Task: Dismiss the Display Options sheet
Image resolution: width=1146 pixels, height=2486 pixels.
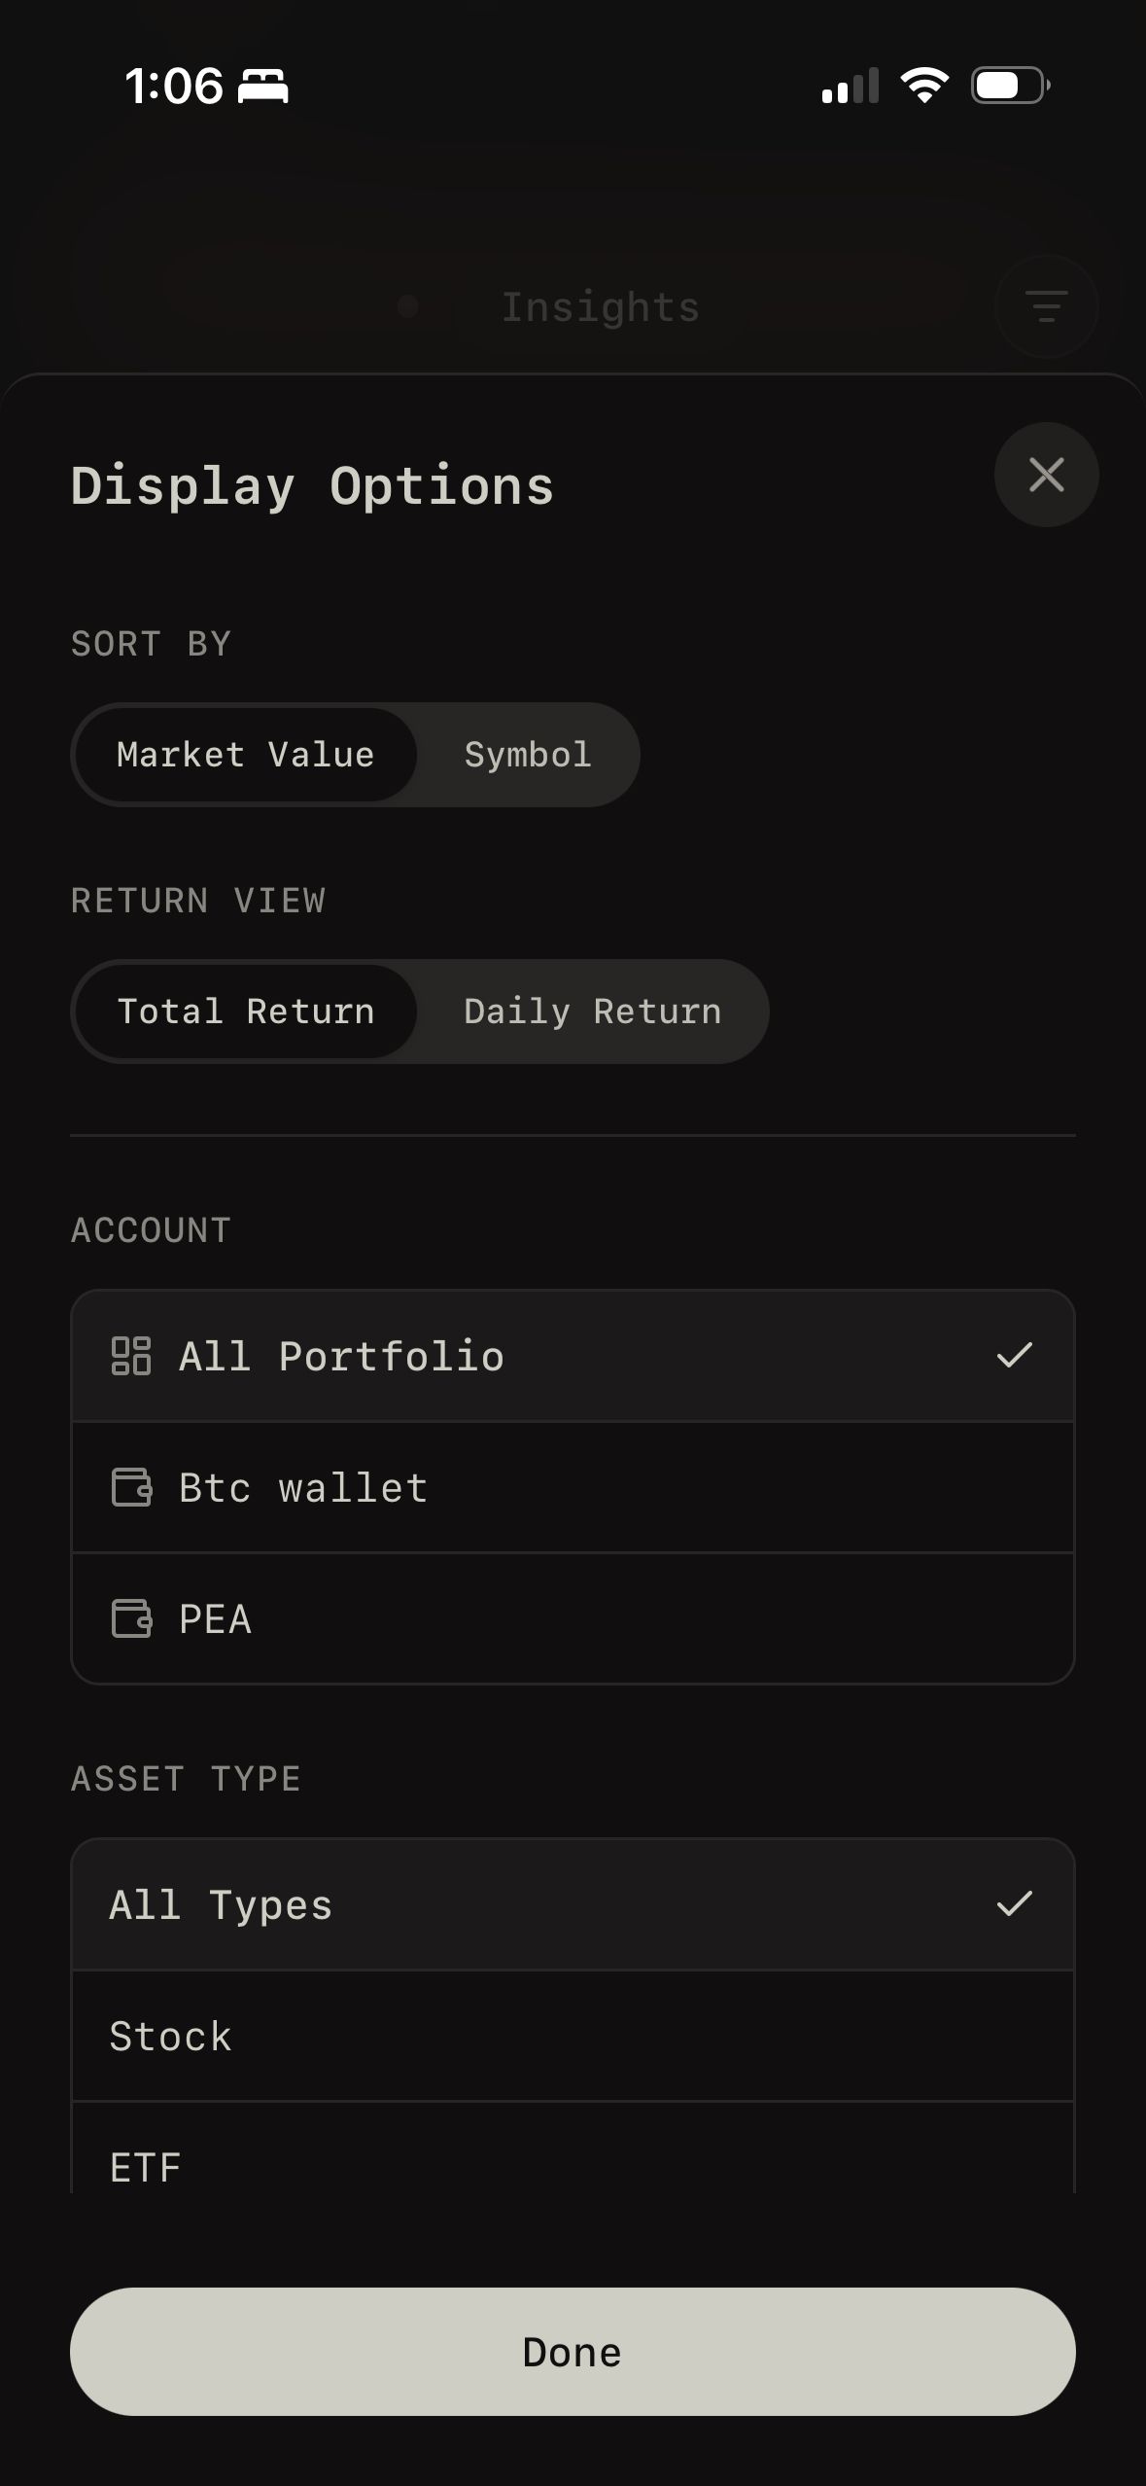Action: 1046,475
